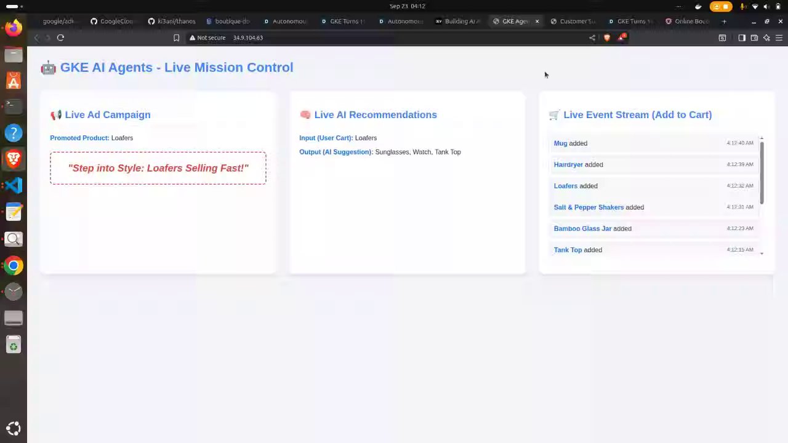Open the Docker tray icon
788x443 pixels.
pyautogui.click(x=698, y=6)
